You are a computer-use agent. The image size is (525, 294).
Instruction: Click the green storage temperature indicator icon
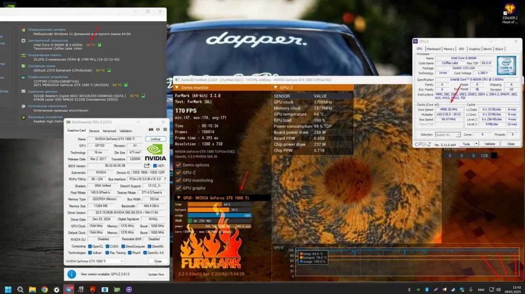(143, 96)
